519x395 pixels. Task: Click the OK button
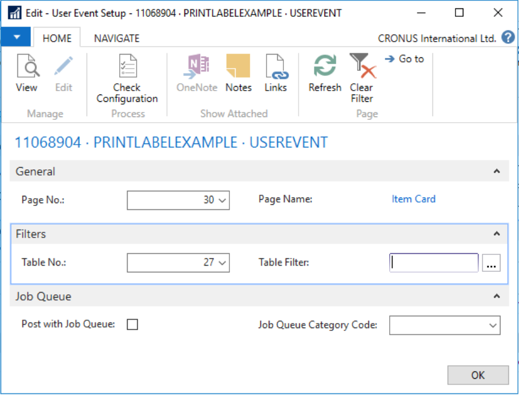[x=478, y=375]
